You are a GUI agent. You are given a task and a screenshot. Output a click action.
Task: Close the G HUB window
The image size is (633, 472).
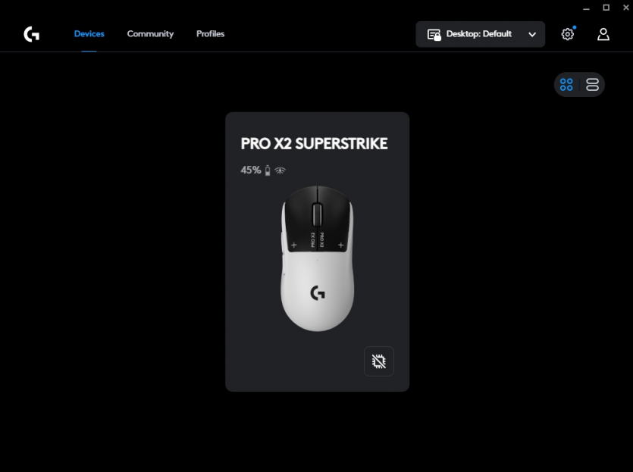coord(625,8)
